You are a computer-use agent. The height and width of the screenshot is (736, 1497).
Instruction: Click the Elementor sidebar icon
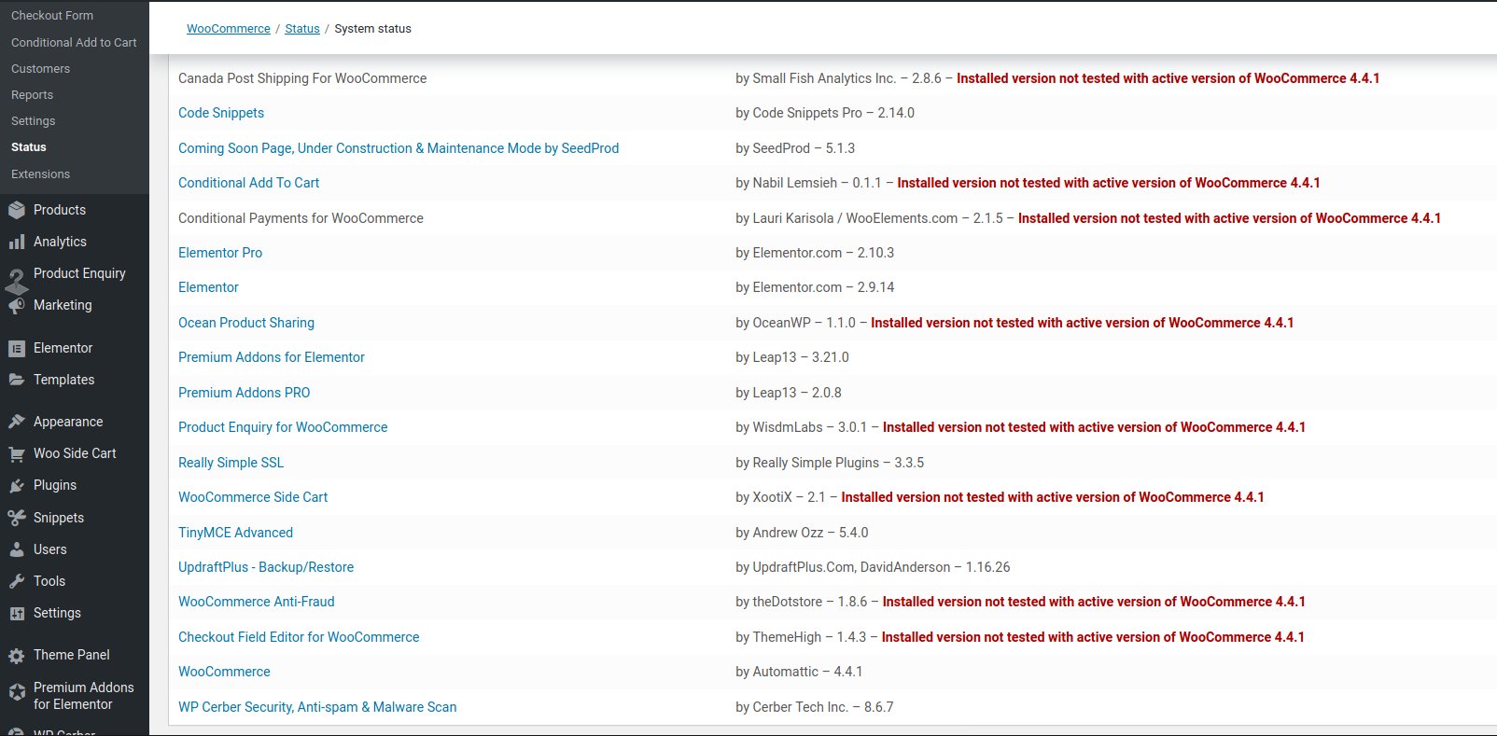click(x=17, y=349)
